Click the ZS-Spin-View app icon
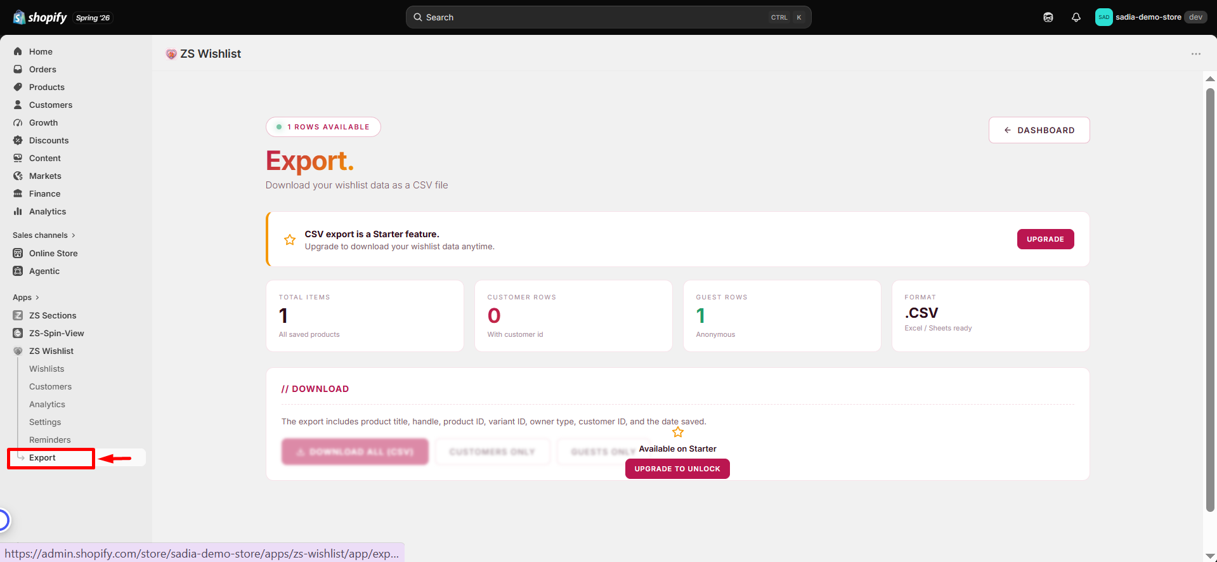1217x562 pixels. click(x=18, y=333)
